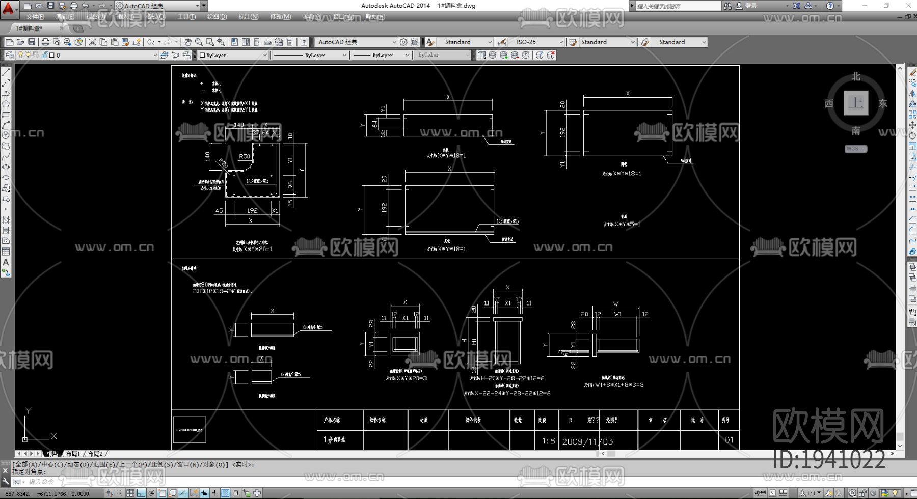Open the ByLayer color swatch control
Screen dimensions: 917x499
point(233,55)
